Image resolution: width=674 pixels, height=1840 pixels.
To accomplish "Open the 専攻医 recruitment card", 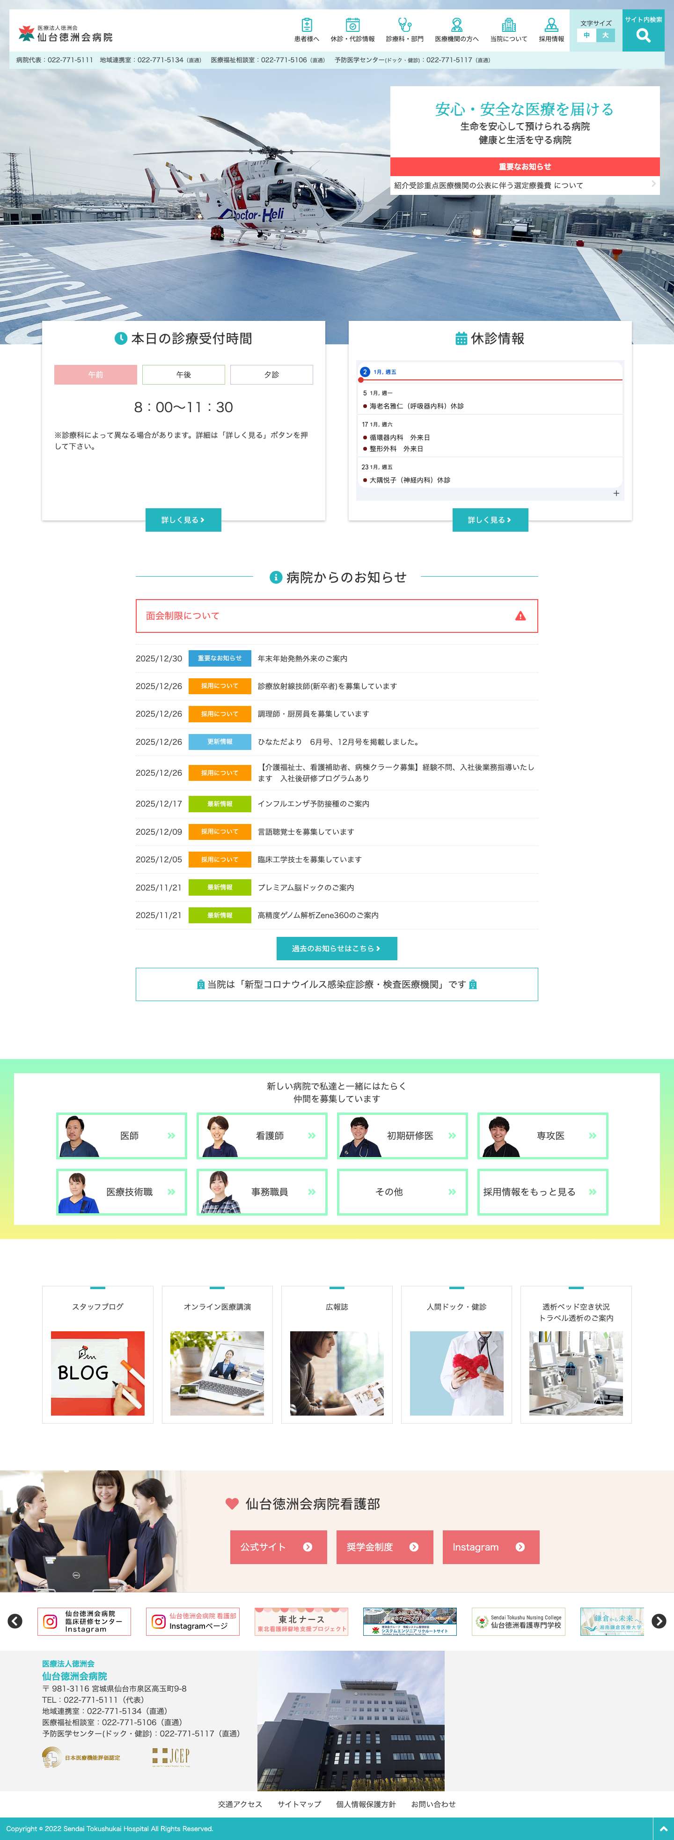I will pyautogui.click(x=542, y=1136).
